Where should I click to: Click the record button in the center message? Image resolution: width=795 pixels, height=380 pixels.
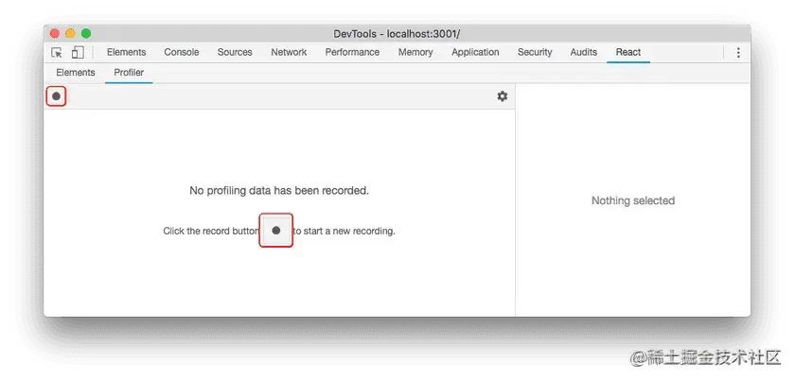coord(276,230)
